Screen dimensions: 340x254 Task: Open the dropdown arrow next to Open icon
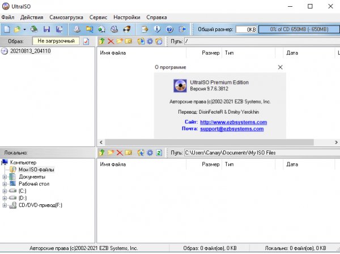(x=24, y=29)
